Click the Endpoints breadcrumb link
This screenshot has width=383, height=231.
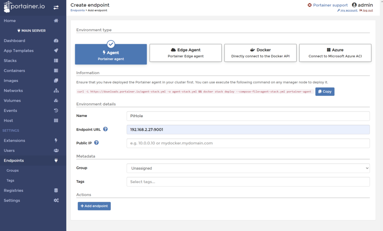[77, 10]
